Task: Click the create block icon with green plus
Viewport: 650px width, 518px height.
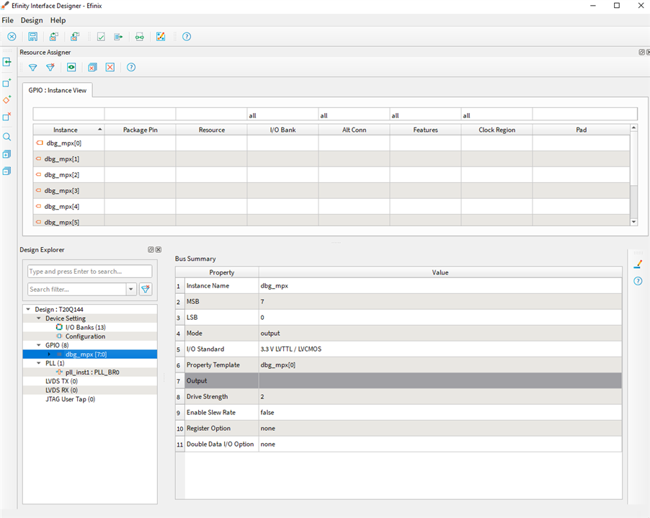Action: point(7,83)
